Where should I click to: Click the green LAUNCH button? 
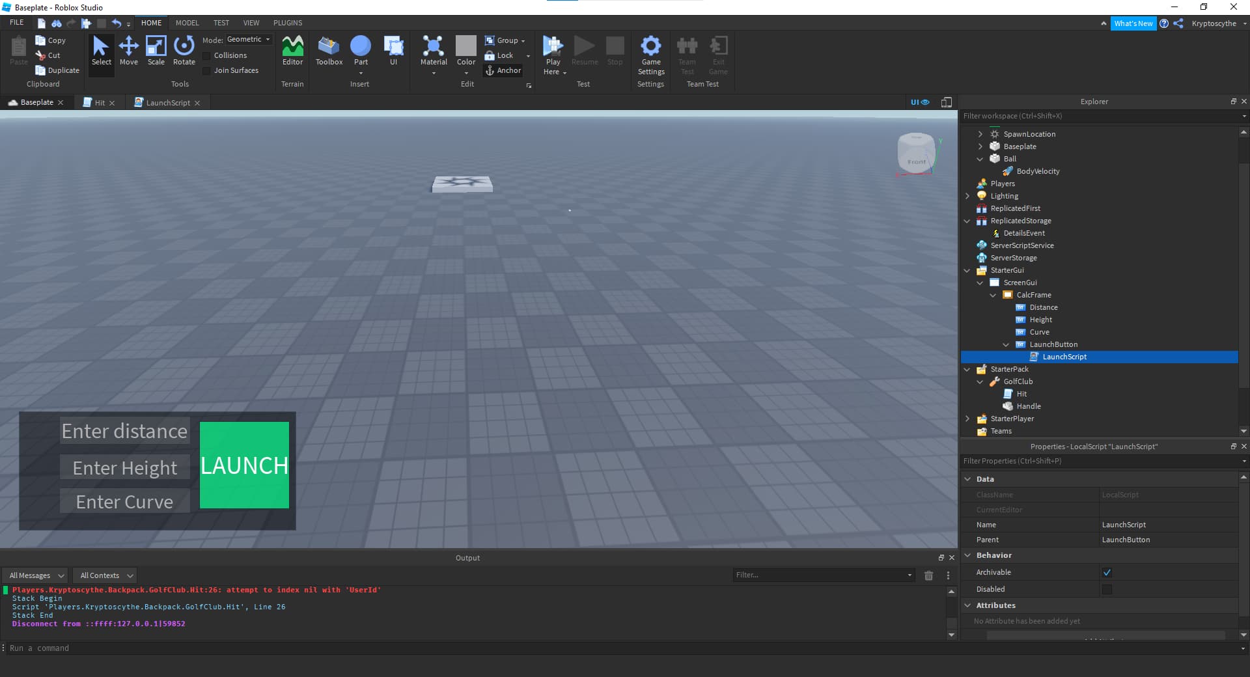click(x=244, y=465)
